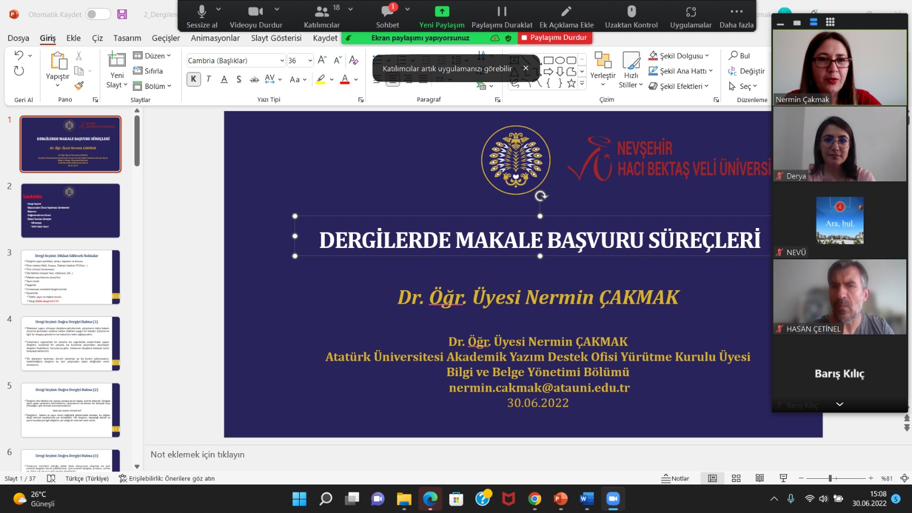Image resolution: width=912 pixels, height=513 pixels.
Task: Click the Clear Formatting eraser icon
Action: coord(353,60)
